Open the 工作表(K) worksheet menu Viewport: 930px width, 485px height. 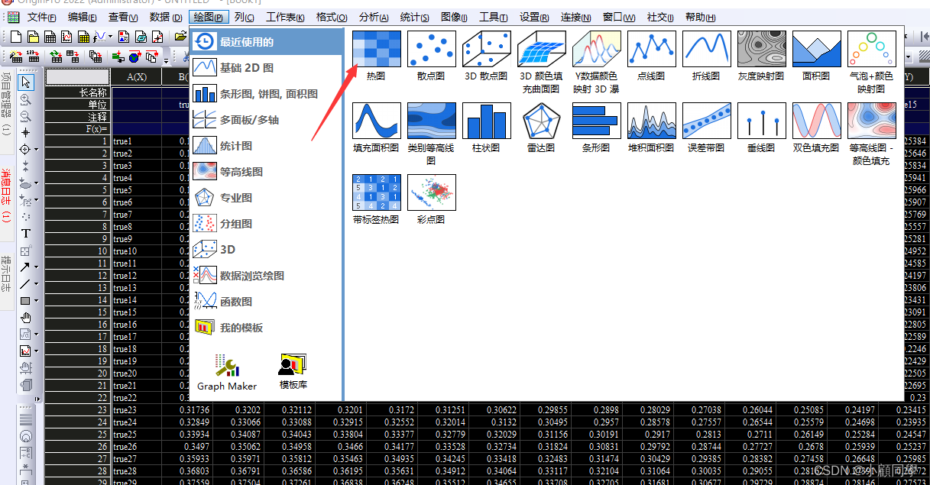click(x=285, y=17)
